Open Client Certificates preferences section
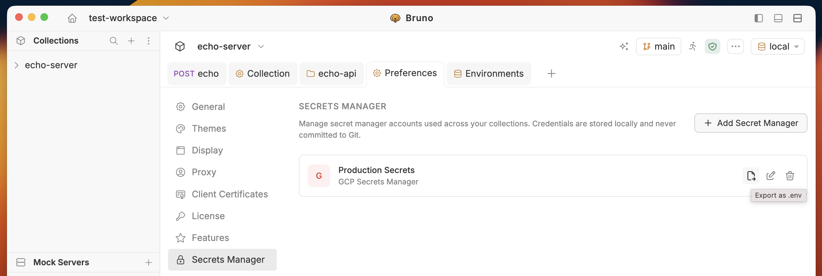Screen dimensions: 822x276 (222, 194)
